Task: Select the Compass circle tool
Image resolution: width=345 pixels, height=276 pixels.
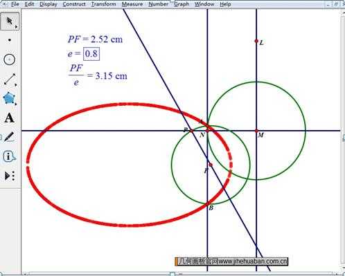Action: coord(9,59)
